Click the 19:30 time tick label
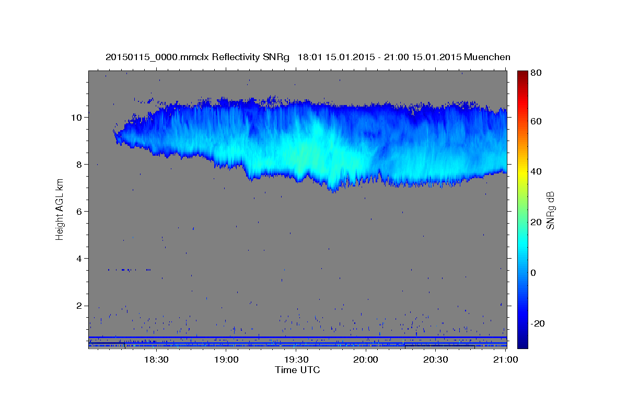Viewport: 627px width, 418px height. point(296,359)
